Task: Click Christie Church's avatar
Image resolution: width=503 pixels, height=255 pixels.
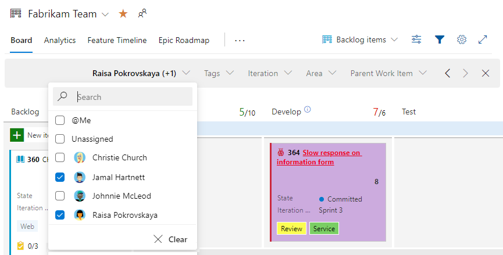Action: click(80, 157)
